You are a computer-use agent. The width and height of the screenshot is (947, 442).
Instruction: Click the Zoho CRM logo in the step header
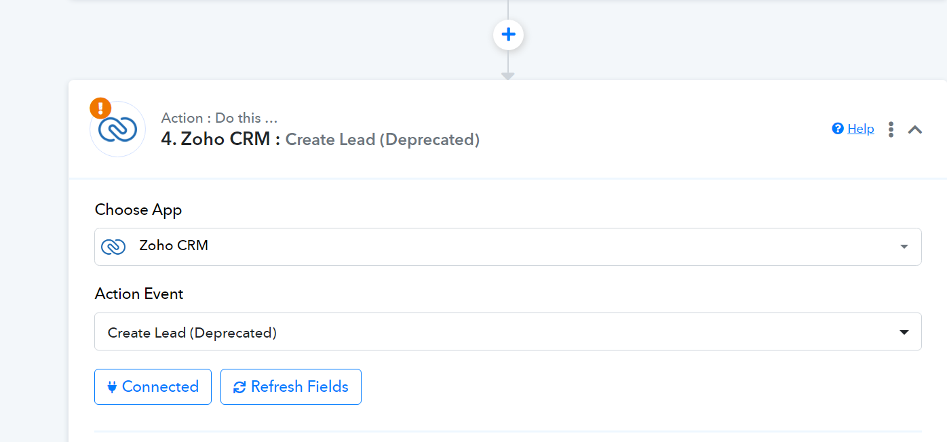coord(117,129)
